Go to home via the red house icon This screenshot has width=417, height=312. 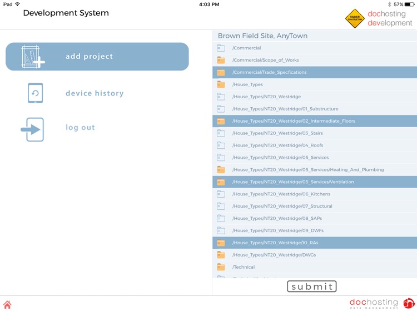7,304
